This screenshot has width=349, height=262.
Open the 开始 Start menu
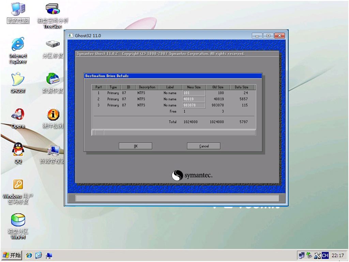coord(12,255)
